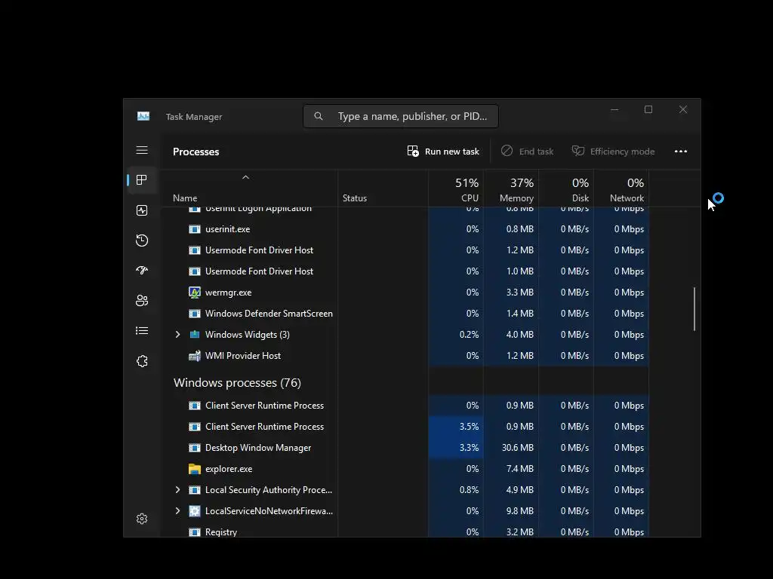
Task: Click the Windows Defender SmartScreen icon
Action: [x=195, y=314]
